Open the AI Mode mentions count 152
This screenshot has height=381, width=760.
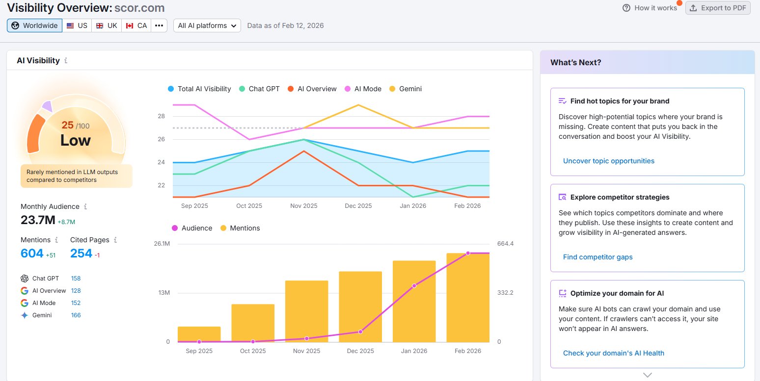click(76, 303)
